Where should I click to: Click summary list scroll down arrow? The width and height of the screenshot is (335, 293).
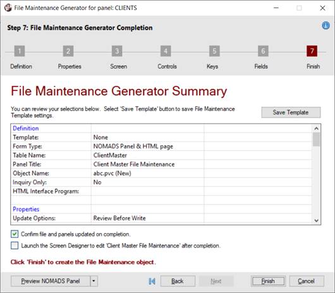pos(317,220)
